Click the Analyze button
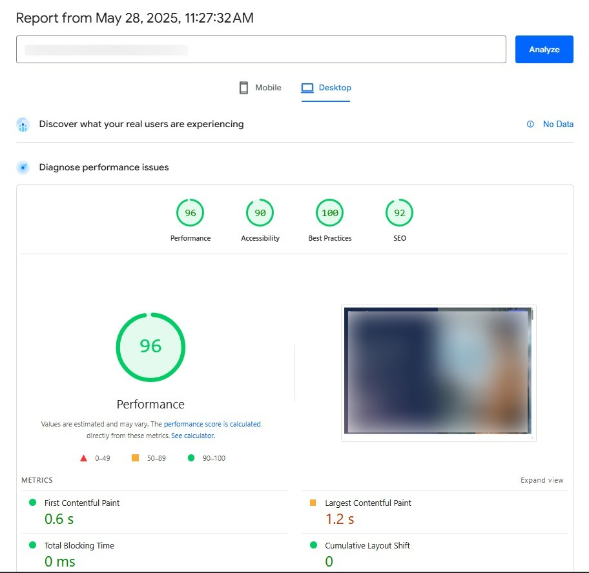This screenshot has width=589, height=573. click(x=544, y=50)
